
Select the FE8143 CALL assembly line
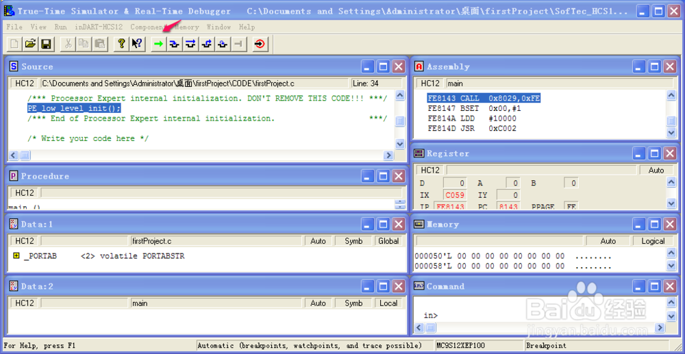click(484, 99)
